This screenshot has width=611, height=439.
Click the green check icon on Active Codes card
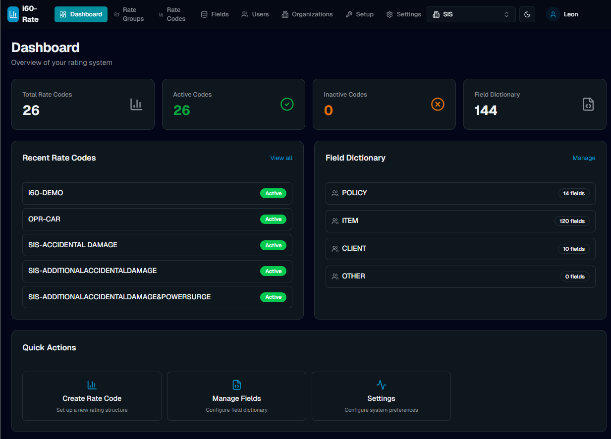pos(287,104)
